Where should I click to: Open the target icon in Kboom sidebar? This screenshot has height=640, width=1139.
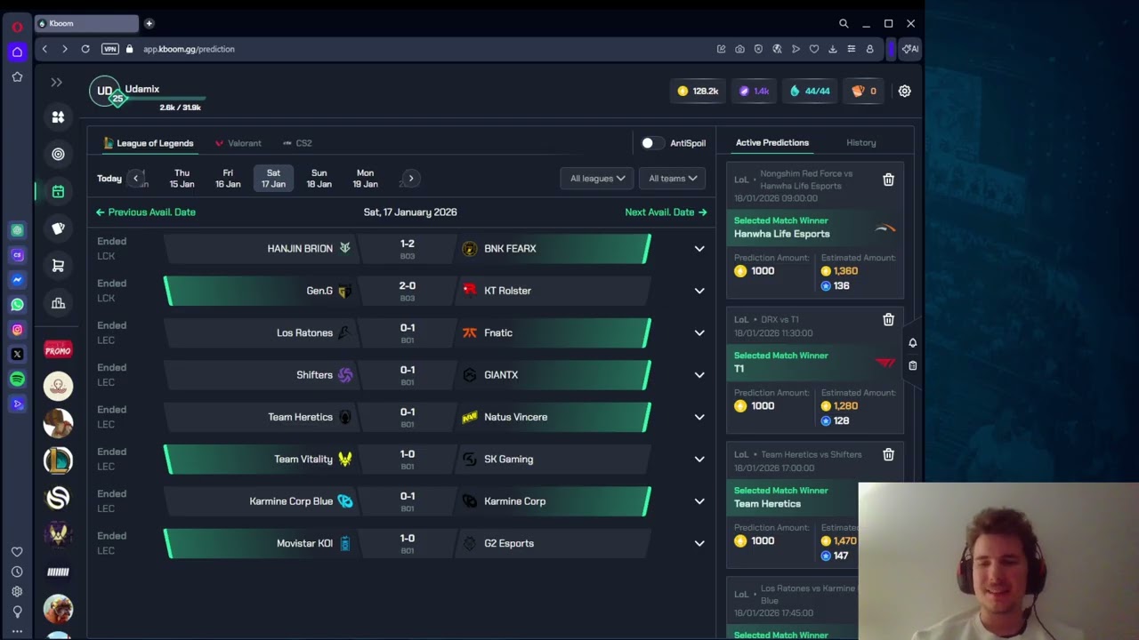tap(58, 154)
